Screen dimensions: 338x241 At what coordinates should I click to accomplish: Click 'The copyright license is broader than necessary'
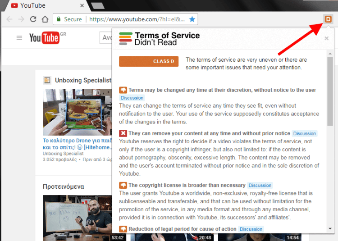coord(187,186)
